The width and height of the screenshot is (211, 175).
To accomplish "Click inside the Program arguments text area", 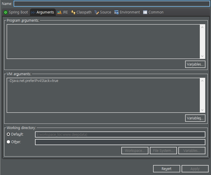I will (103, 42).
